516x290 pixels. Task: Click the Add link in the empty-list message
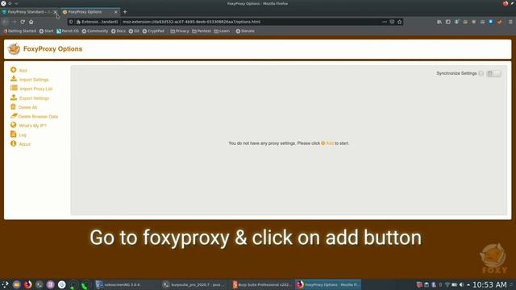click(x=327, y=143)
